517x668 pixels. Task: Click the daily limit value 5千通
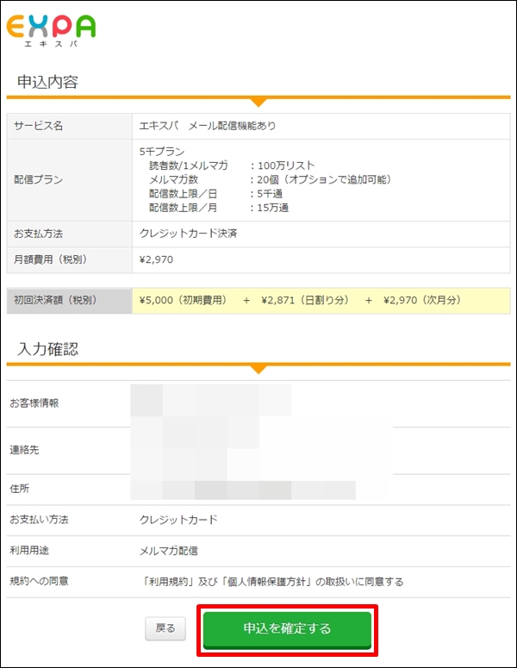pyautogui.click(x=270, y=193)
